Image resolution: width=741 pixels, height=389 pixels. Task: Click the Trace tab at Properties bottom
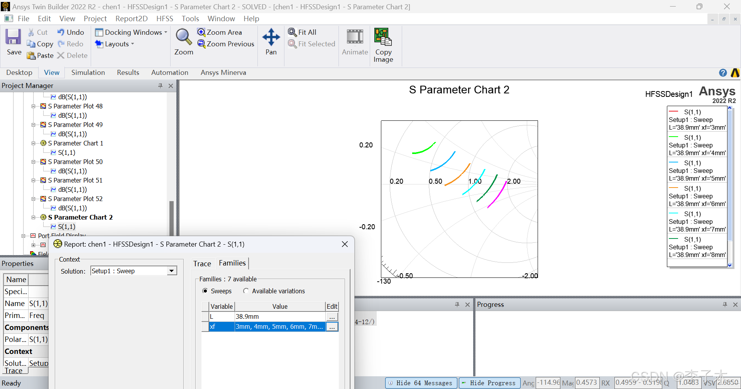point(14,371)
